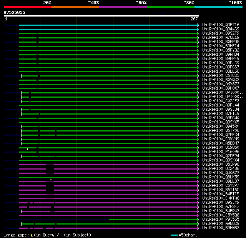Viewport: 246px width, 238px height.
Task: Click yellow query gap marker on Q8LK59 row
Action: tap(51, 179)
